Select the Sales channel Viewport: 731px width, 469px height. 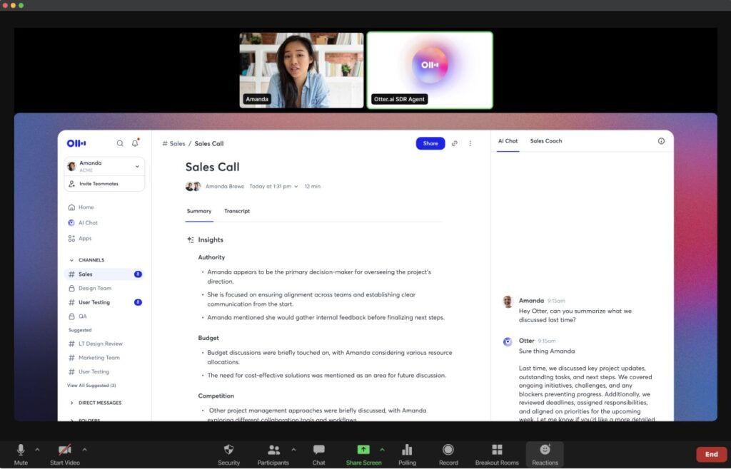point(104,274)
